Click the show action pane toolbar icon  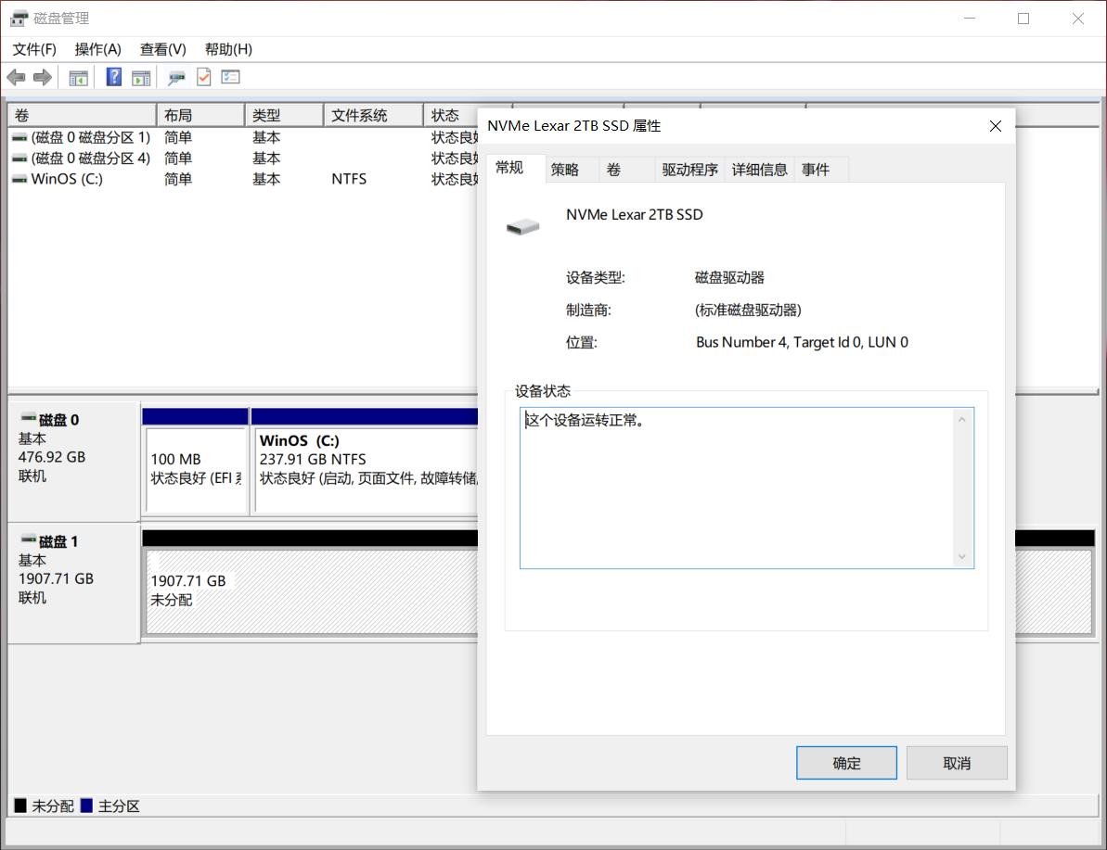tap(141, 77)
